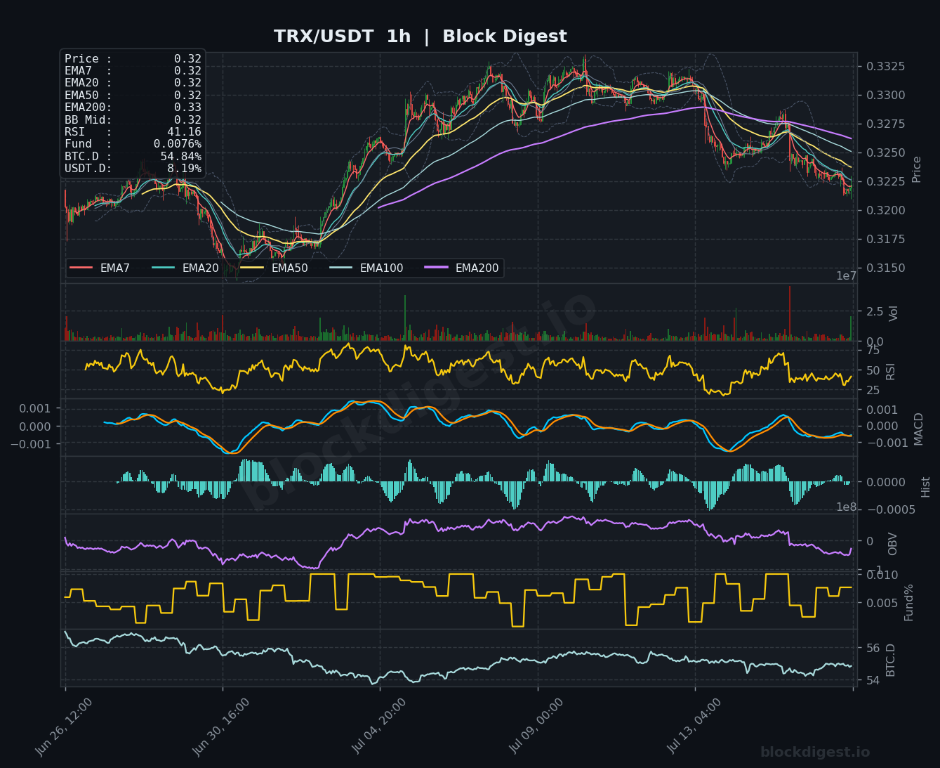The image size is (940, 768).
Task: Click the Hist axis title
Action: 925,486
